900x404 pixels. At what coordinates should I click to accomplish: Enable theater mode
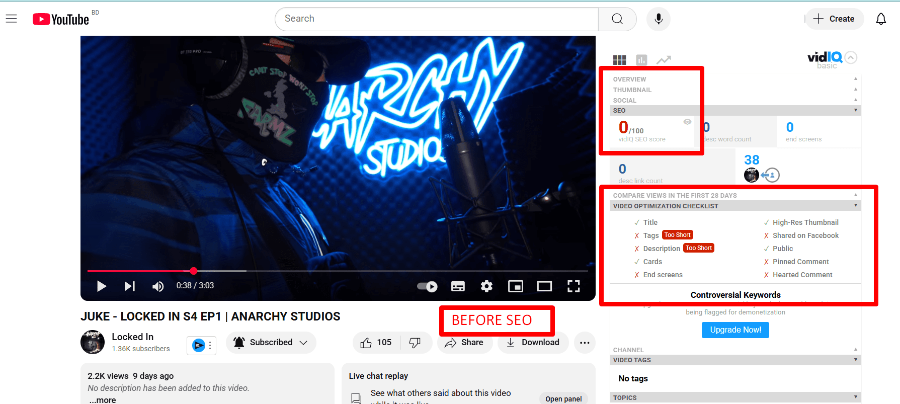544,286
